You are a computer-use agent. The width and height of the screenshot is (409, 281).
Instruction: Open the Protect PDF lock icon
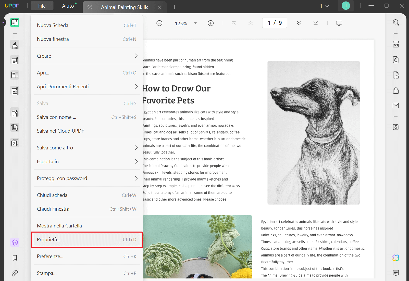(396, 75)
